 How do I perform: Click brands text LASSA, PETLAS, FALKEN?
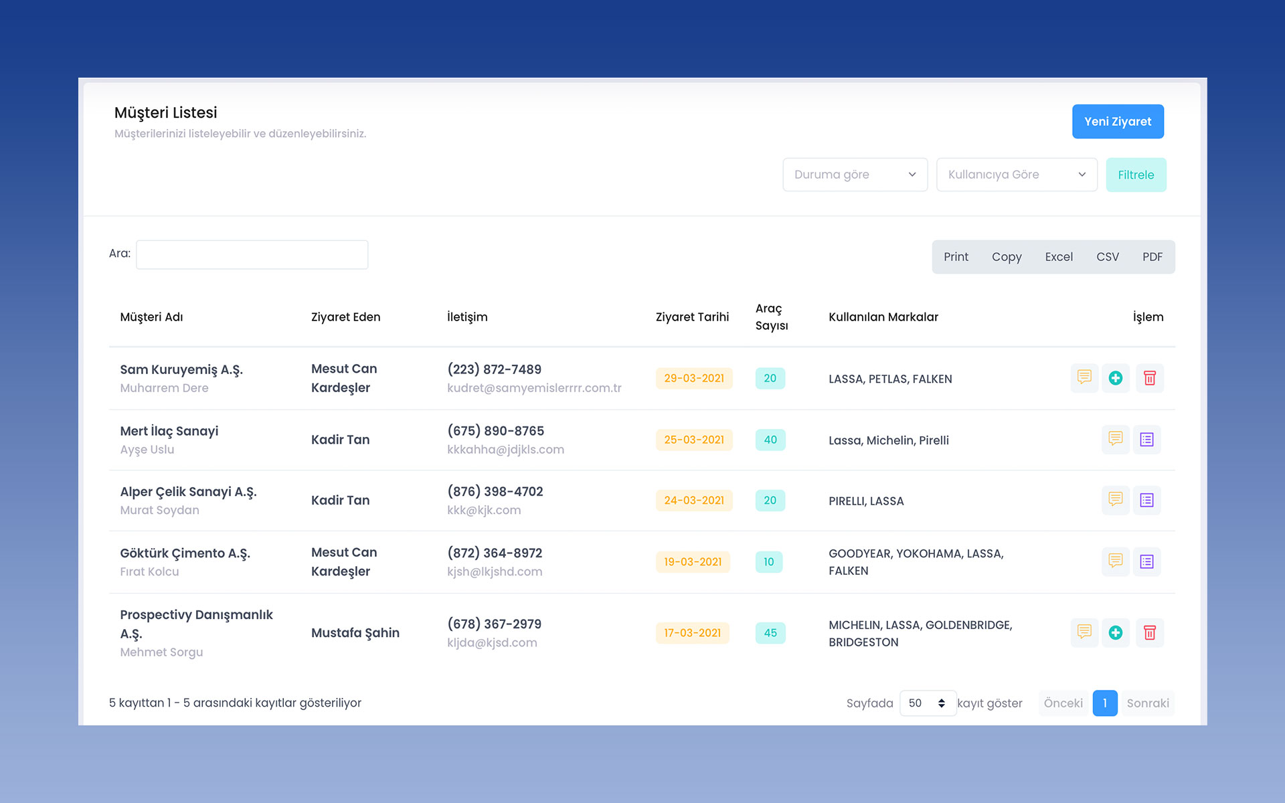(890, 379)
